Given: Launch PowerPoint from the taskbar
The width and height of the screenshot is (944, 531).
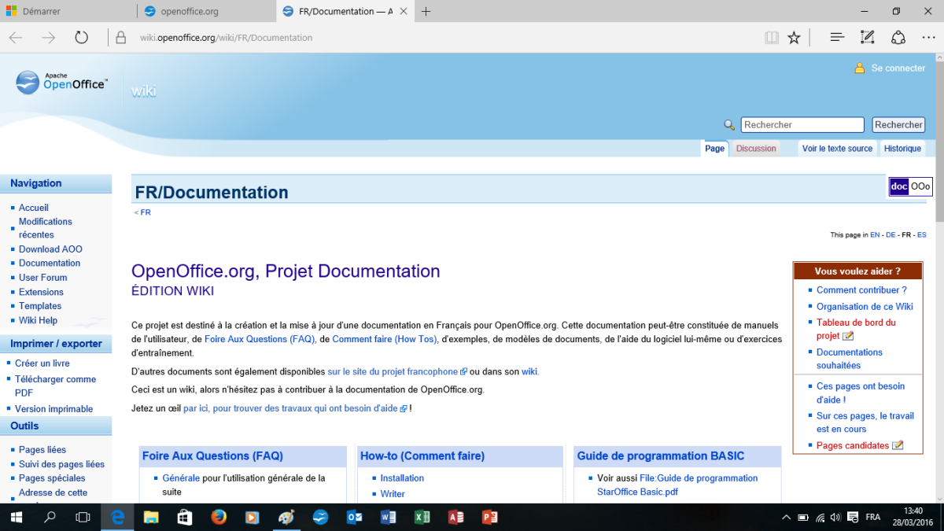Looking at the screenshot, I should [489, 517].
